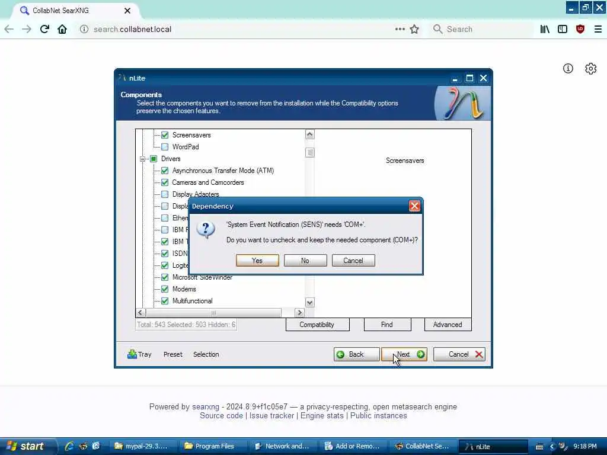Open the Selection menu
Screen dimensions: 607x455
coord(206,354)
